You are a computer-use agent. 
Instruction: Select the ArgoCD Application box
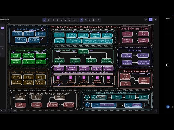(107, 105)
